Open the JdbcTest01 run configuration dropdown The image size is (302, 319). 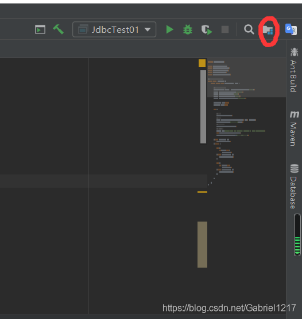[114, 29]
